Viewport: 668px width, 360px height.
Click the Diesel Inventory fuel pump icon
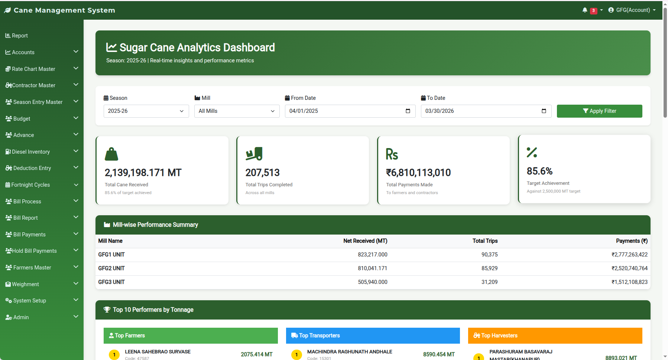click(x=8, y=151)
